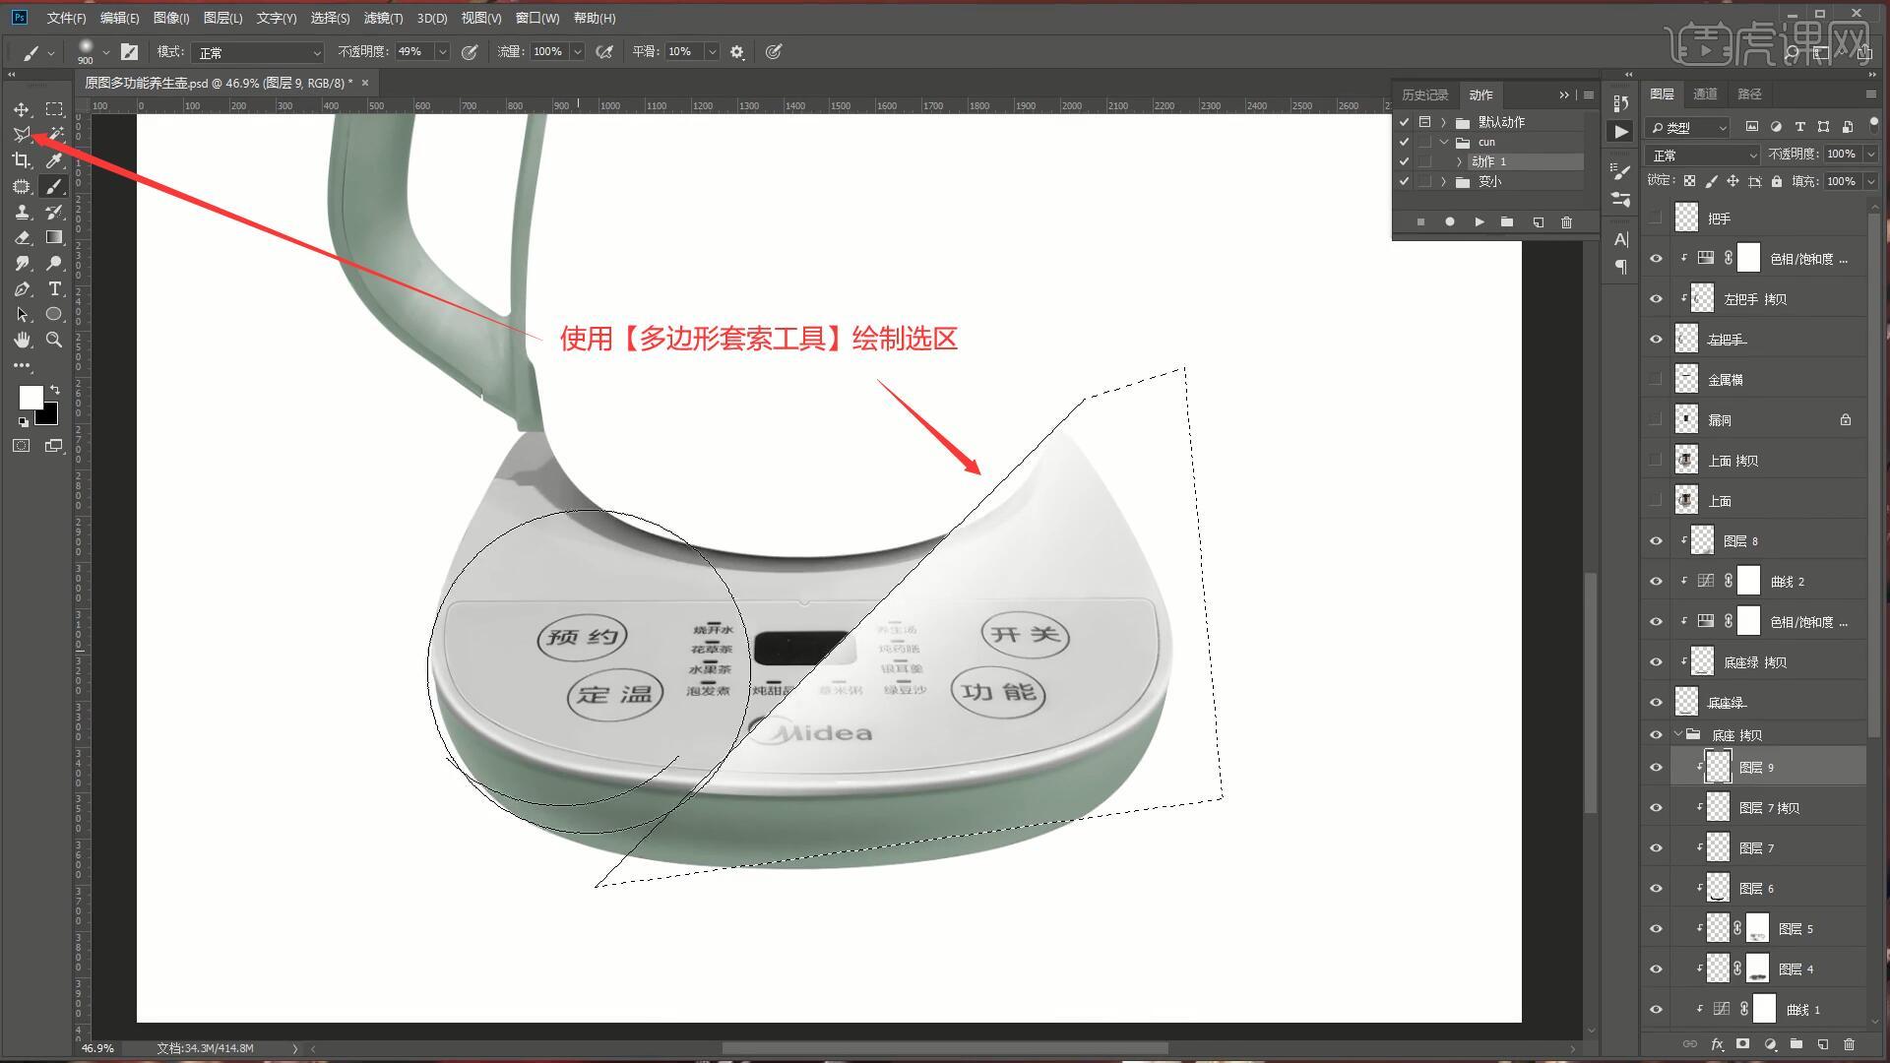Select the Polygonal Lasso tool
This screenshot has width=1890, height=1063.
tap(22, 134)
